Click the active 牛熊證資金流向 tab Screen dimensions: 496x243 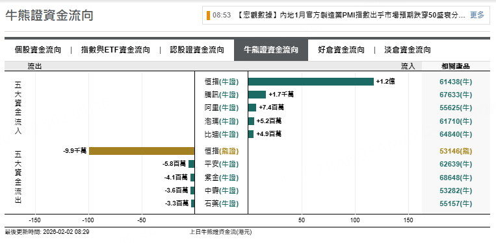click(271, 50)
